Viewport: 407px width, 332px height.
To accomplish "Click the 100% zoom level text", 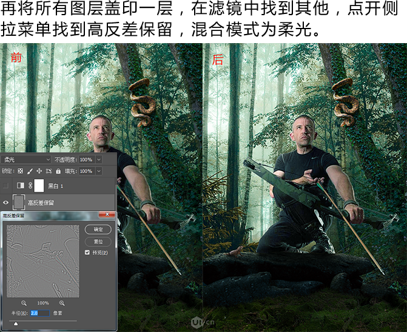I will click(x=43, y=303).
